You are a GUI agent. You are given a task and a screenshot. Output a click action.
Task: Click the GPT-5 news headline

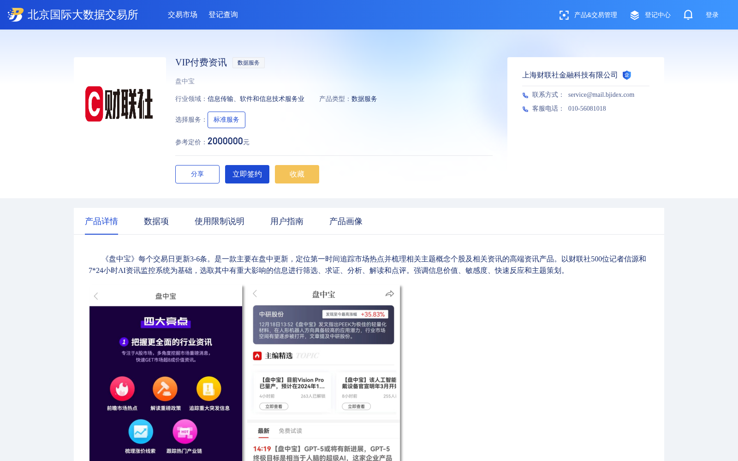pos(323,453)
